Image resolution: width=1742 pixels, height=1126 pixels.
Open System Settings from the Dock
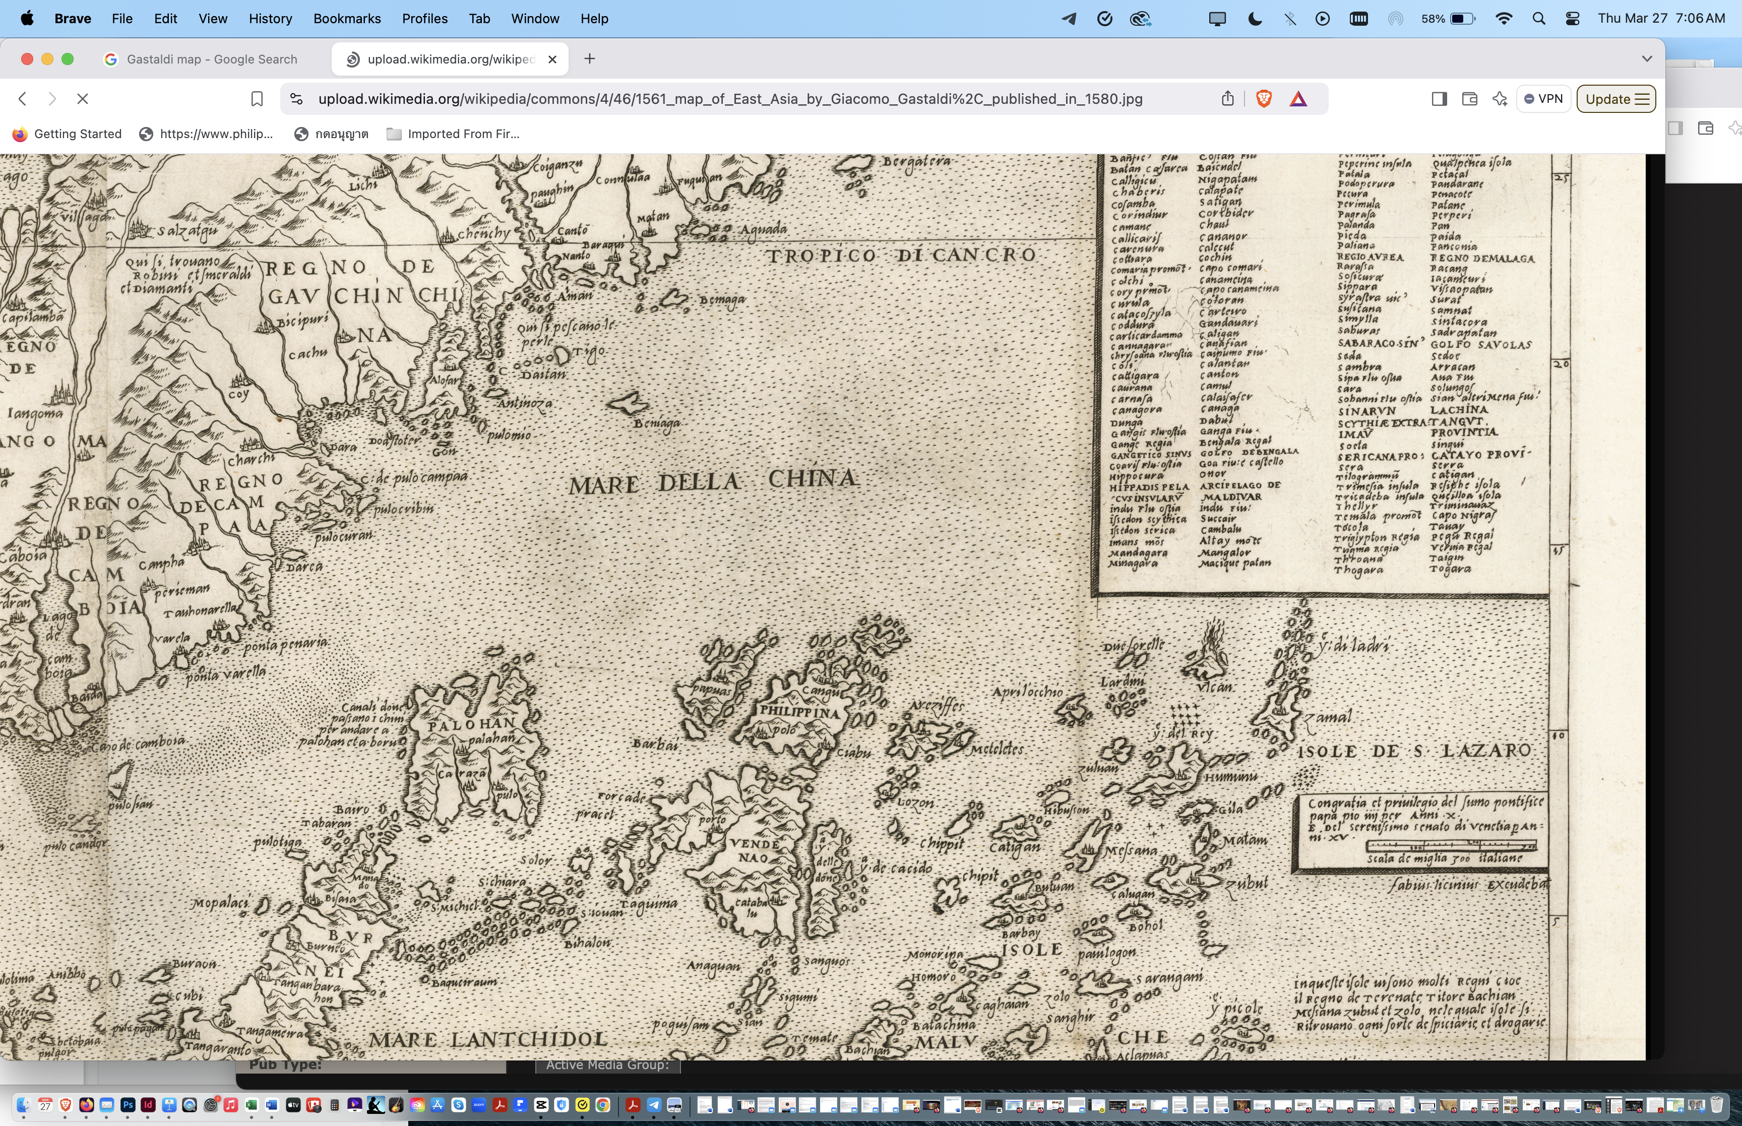[x=211, y=1105]
